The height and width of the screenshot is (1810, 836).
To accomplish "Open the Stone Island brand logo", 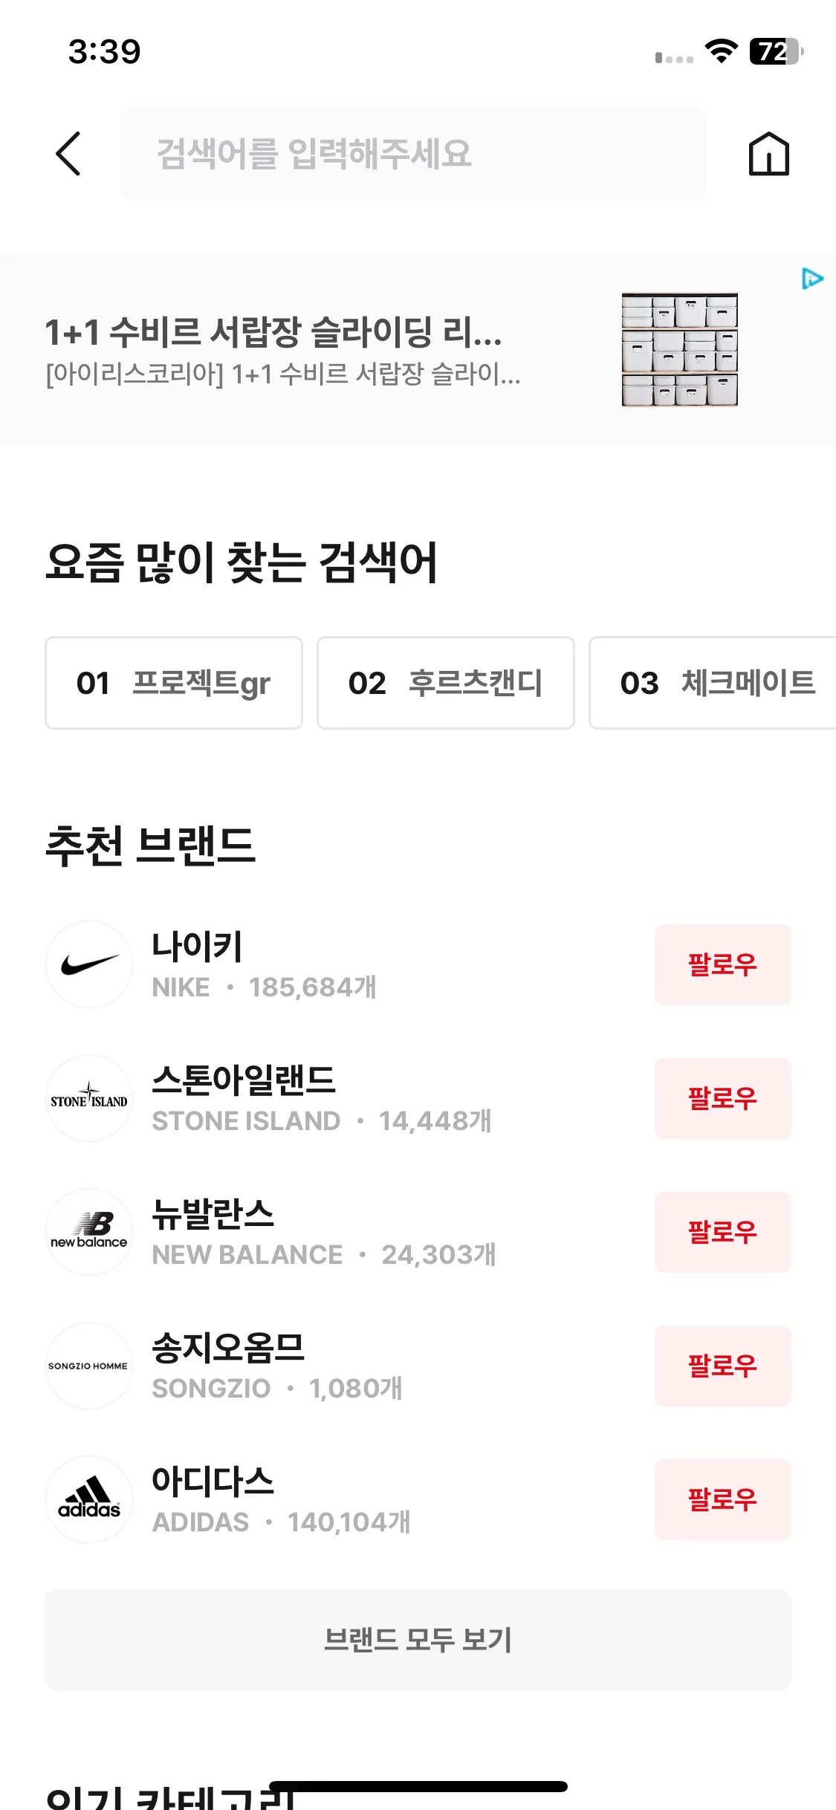I will coord(89,1098).
